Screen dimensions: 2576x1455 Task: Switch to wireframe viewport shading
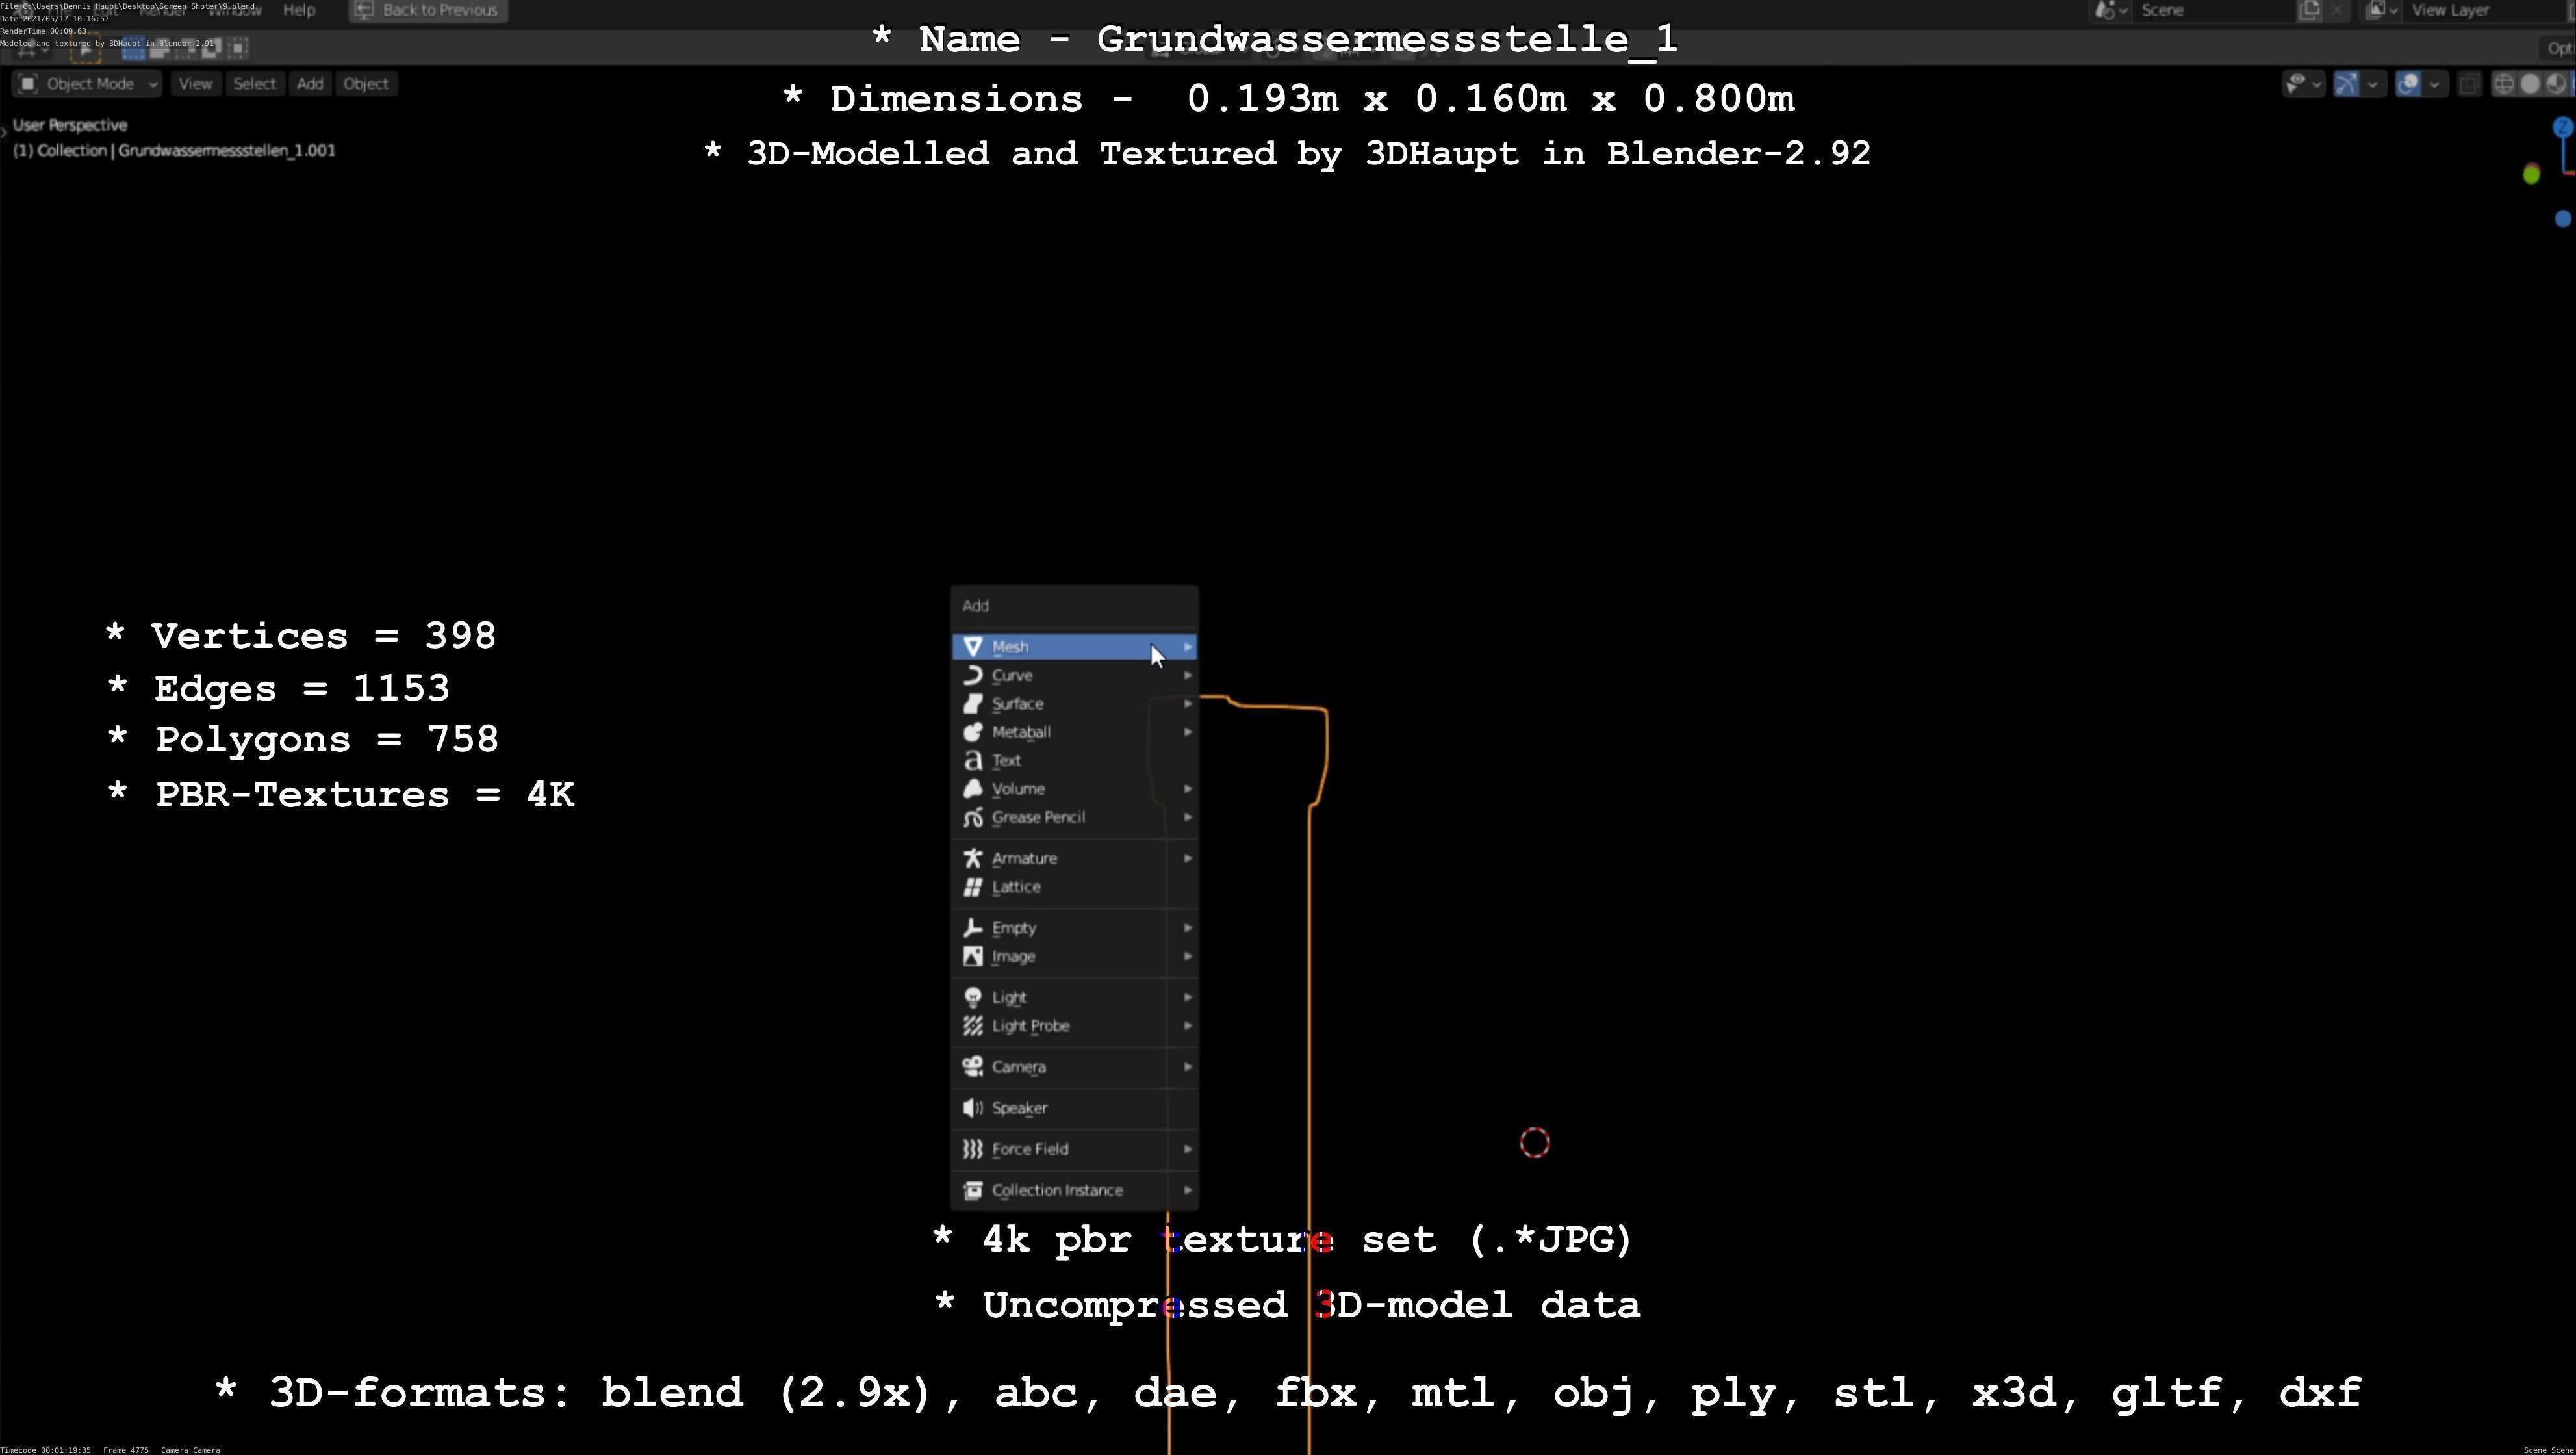(2503, 84)
